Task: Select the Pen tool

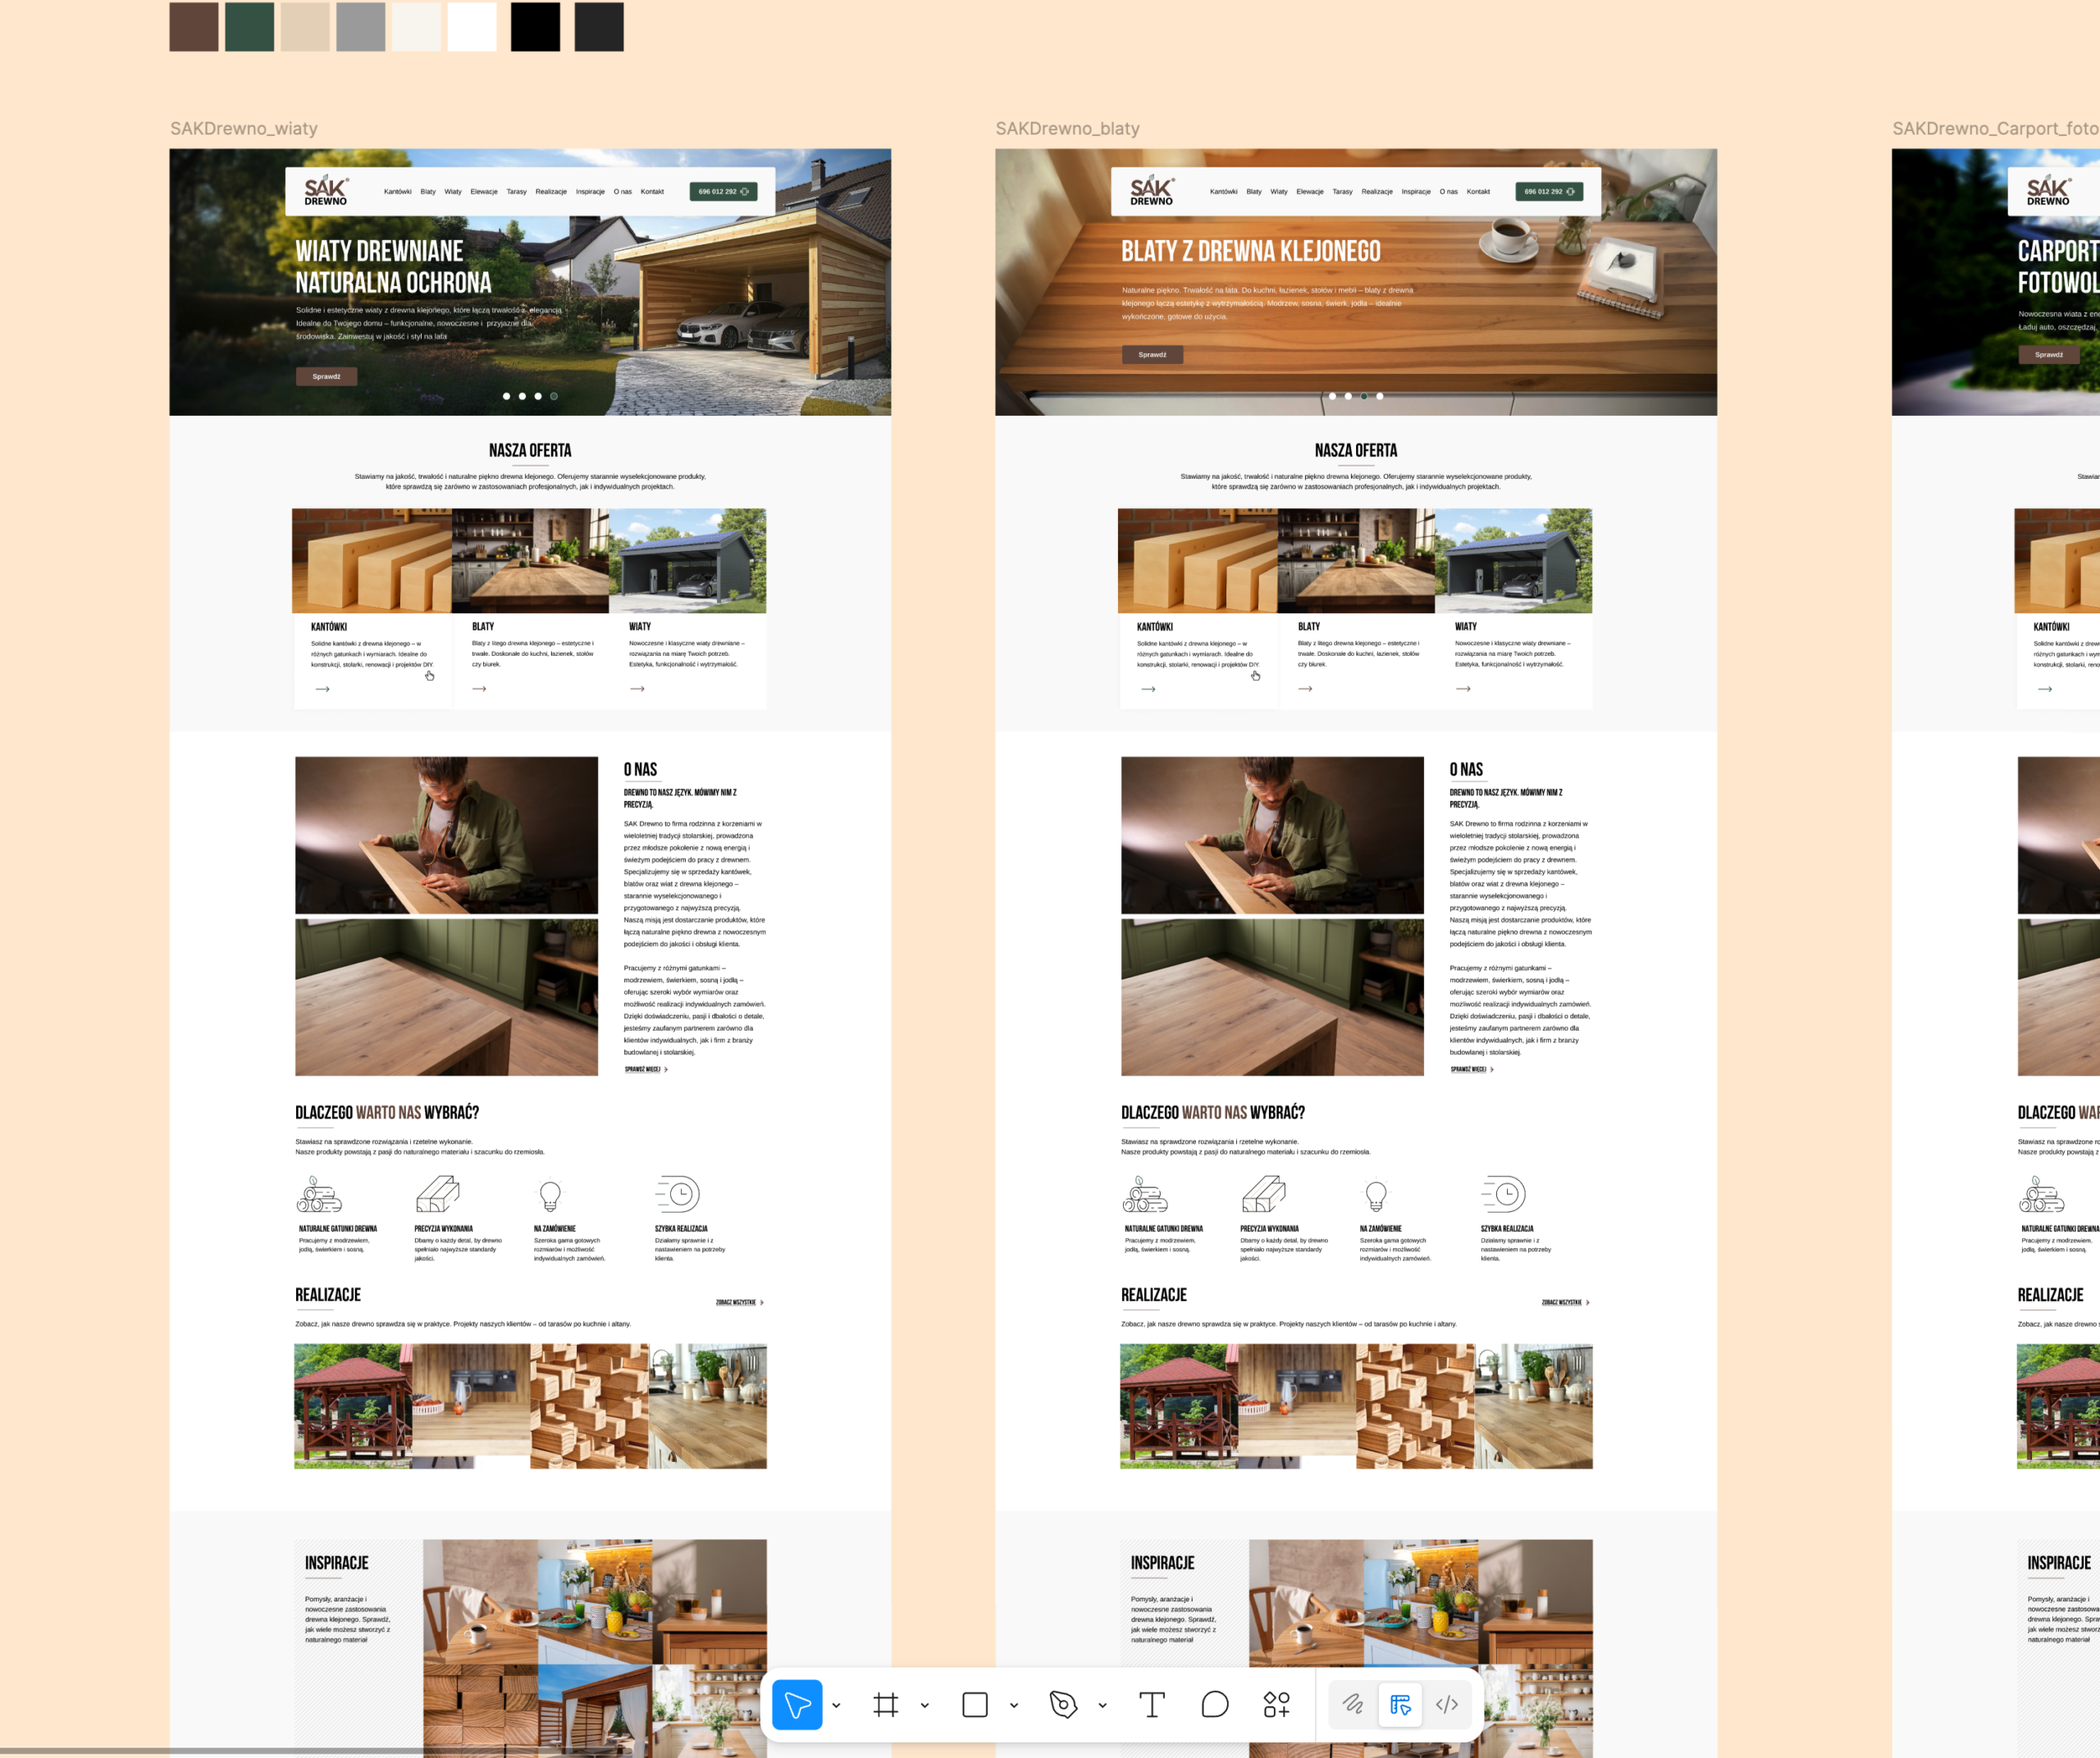Action: click(x=1063, y=1704)
